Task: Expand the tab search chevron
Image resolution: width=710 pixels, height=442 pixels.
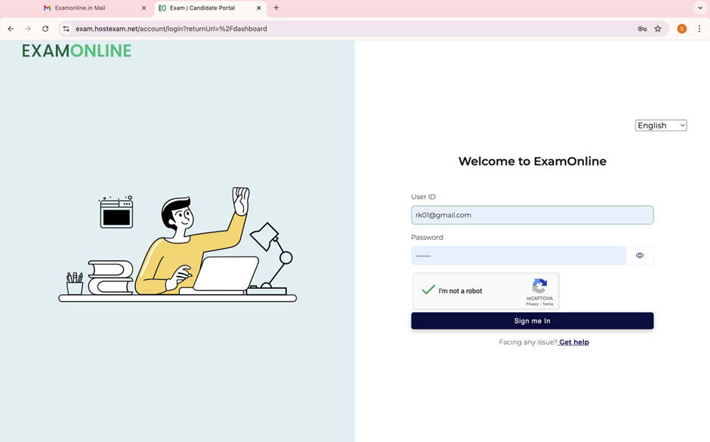Action: [699, 8]
